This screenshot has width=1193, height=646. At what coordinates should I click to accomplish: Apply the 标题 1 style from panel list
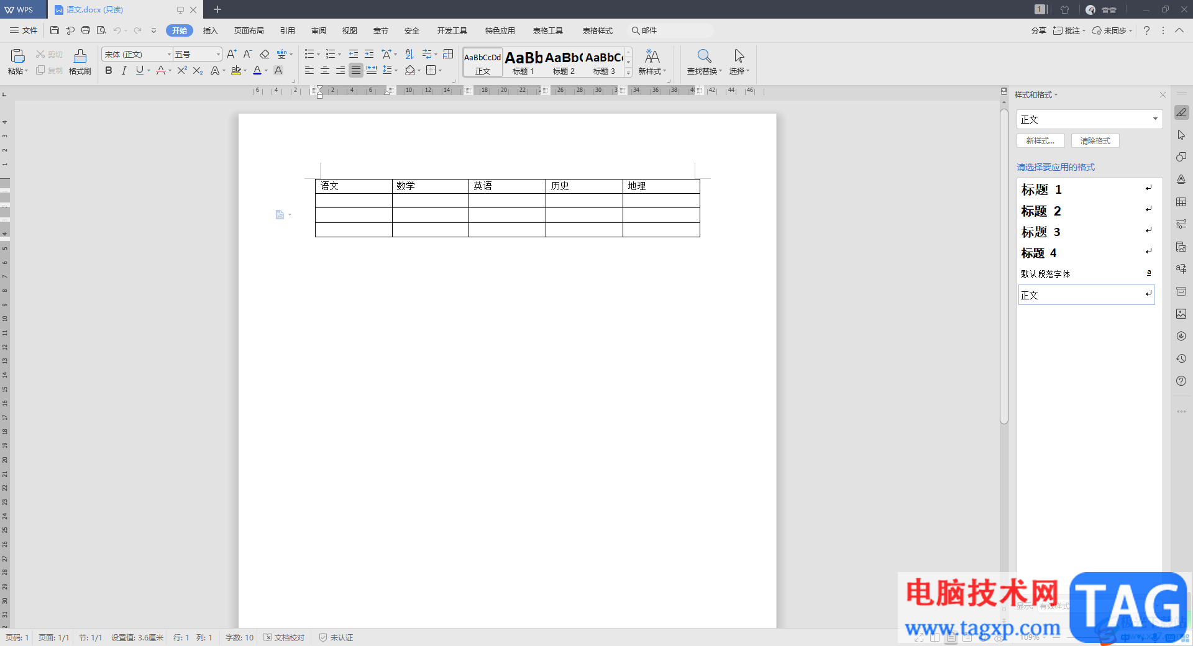point(1086,189)
